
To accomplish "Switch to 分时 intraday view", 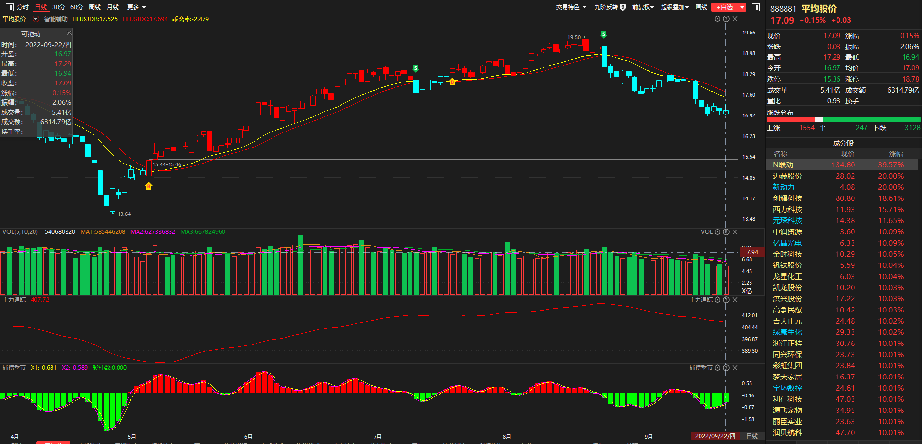I will pos(23,7).
